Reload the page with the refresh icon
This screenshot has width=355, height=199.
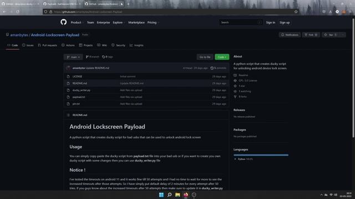(18, 12)
